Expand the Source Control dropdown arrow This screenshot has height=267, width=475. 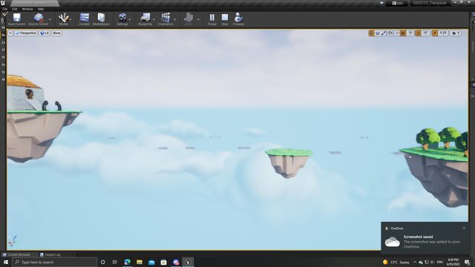tap(50, 19)
